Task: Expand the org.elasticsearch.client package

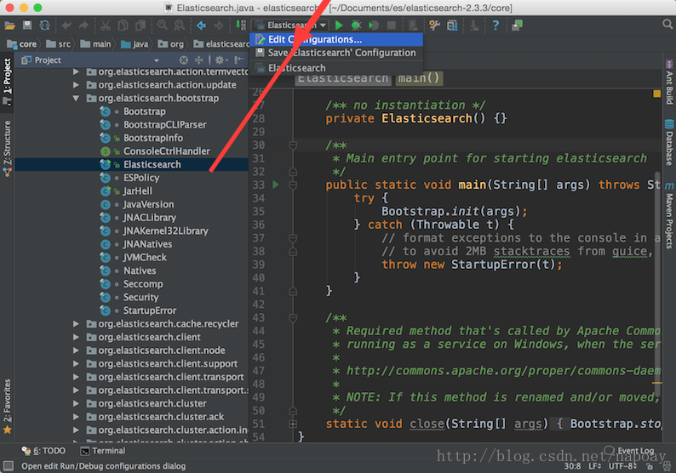Action: tap(77, 337)
